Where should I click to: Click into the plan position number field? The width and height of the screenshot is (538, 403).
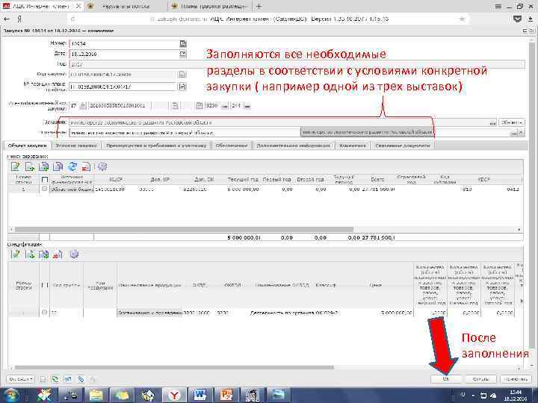click(x=123, y=87)
